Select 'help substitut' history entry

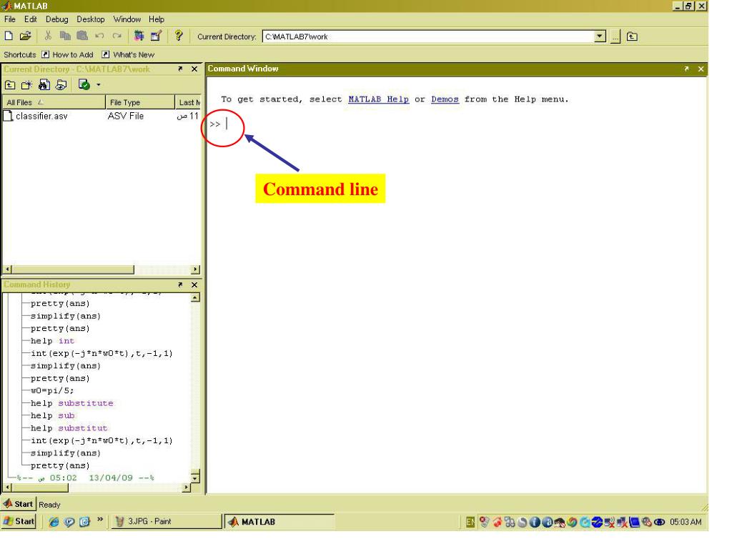click(x=69, y=428)
